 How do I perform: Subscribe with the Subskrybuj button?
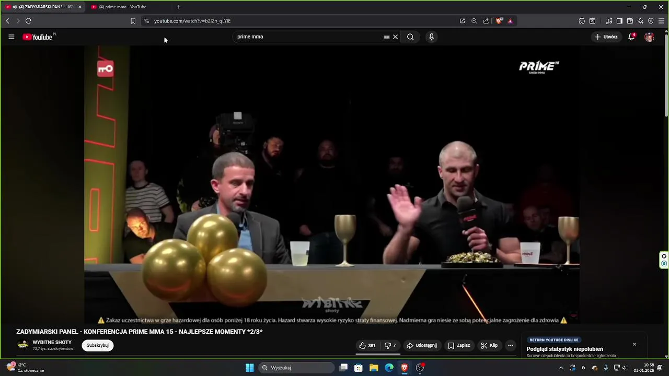point(98,346)
